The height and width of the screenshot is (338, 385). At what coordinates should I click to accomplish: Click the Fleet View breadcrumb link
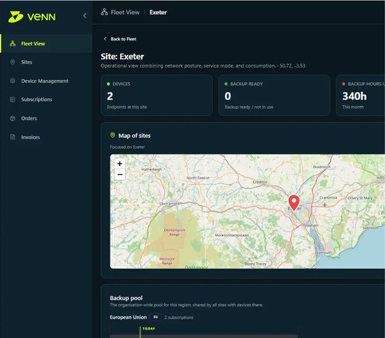(x=125, y=12)
